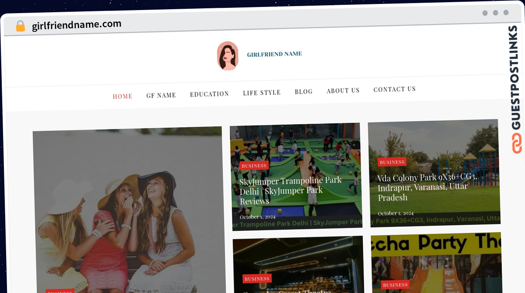Go to the CONTACT US page

395,89
